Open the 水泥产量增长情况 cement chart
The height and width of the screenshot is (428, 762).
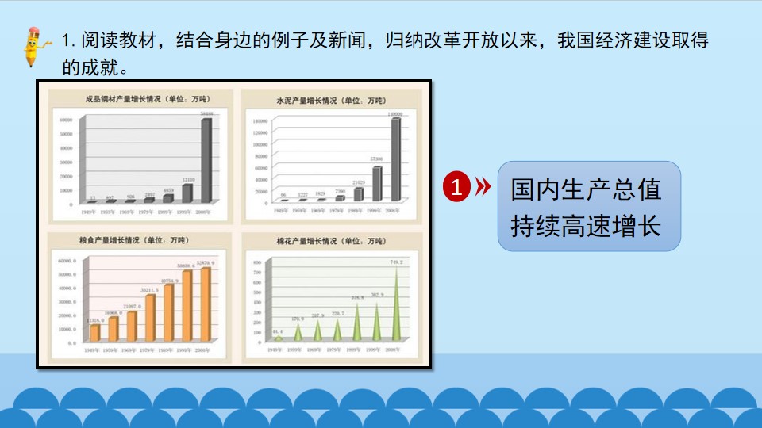[332, 156]
